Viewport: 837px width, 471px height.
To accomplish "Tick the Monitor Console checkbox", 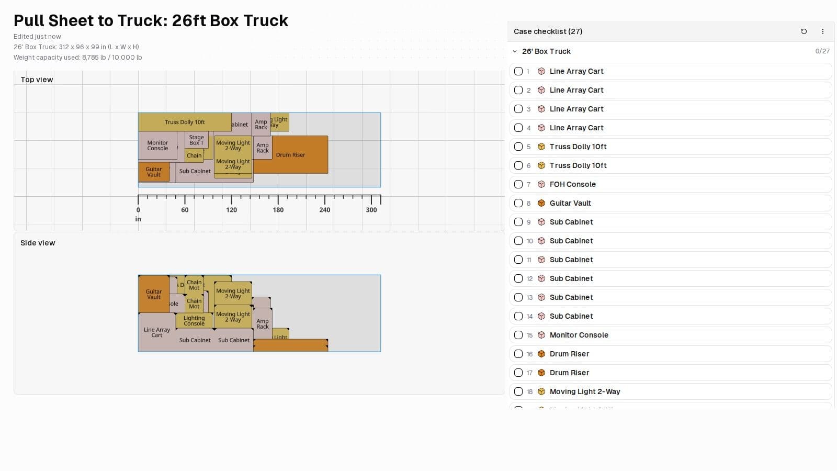I will pos(518,335).
